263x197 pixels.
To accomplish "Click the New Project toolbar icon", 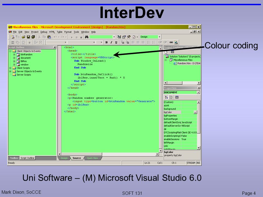I will click(13, 37).
